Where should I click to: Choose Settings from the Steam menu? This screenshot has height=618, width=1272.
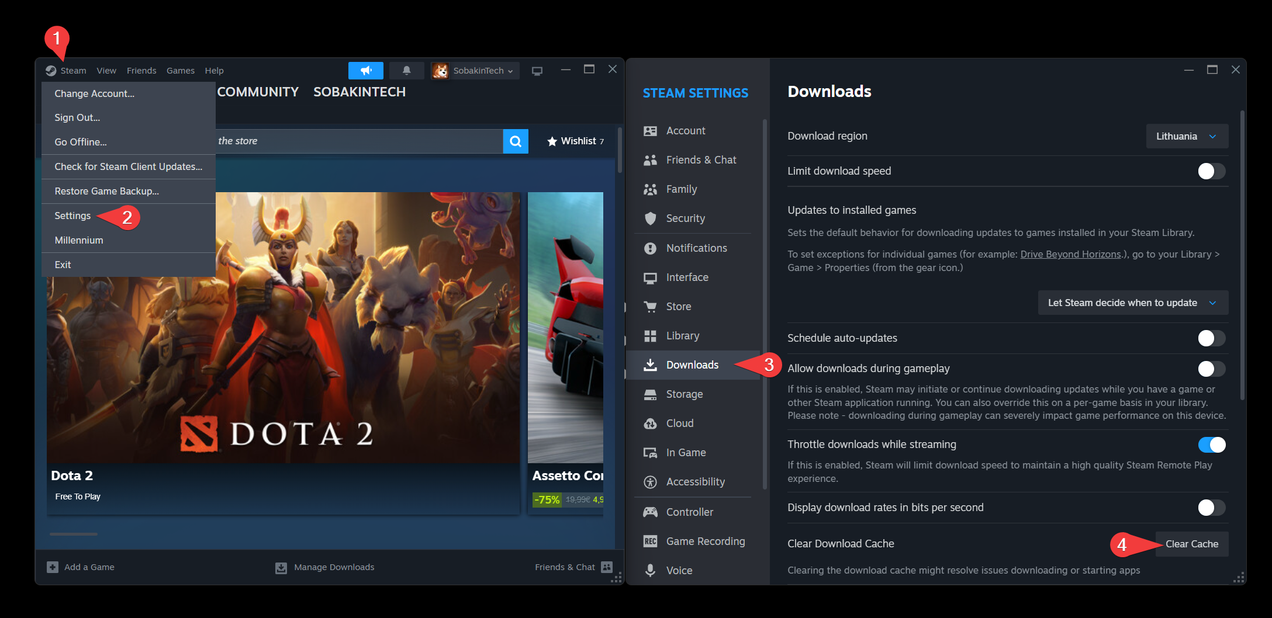click(x=72, y=216)
